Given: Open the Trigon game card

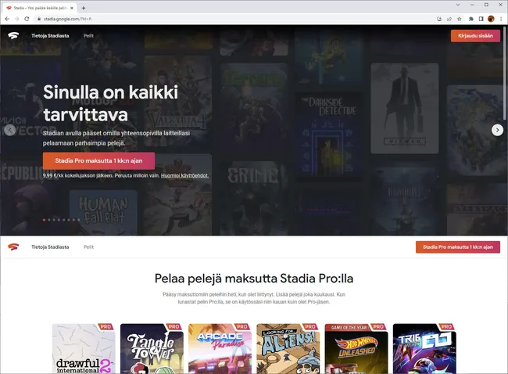Looking at the screenshot, I should pos(424,349).
